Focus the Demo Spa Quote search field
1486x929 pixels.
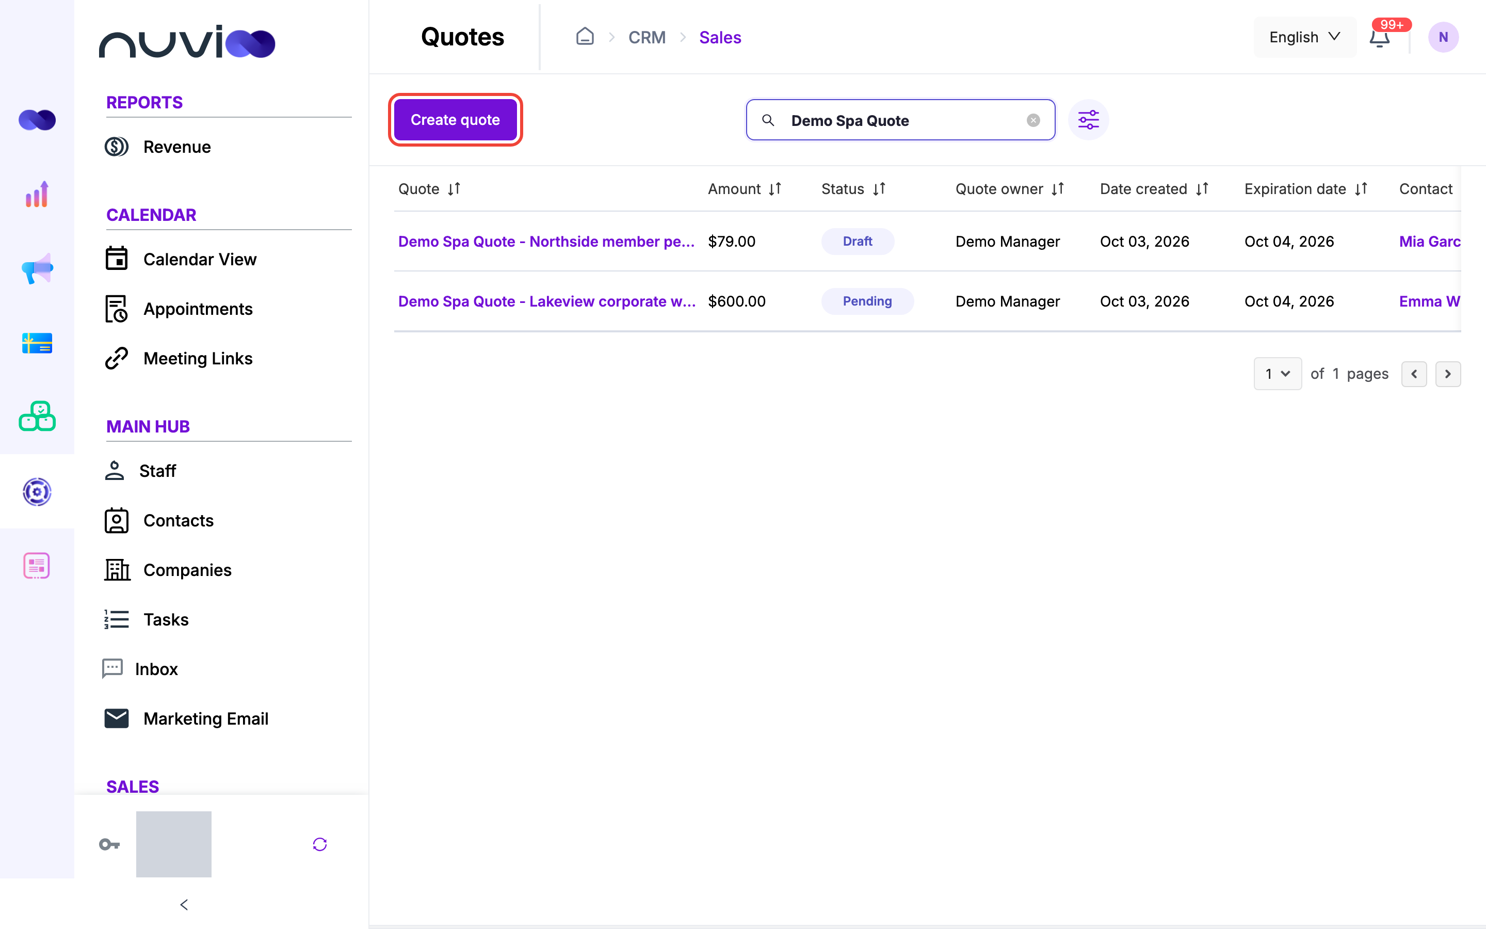(x=900, y=120)
